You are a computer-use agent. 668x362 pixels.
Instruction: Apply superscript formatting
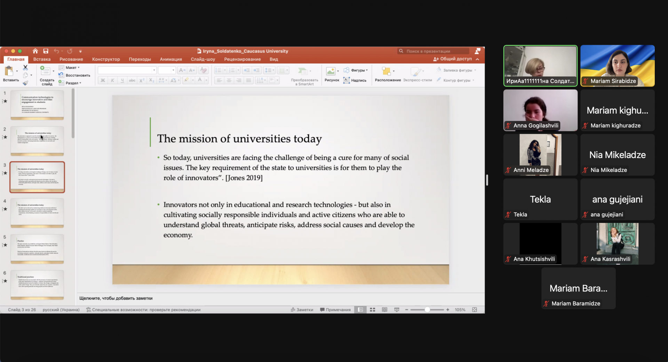click(142, 80)
